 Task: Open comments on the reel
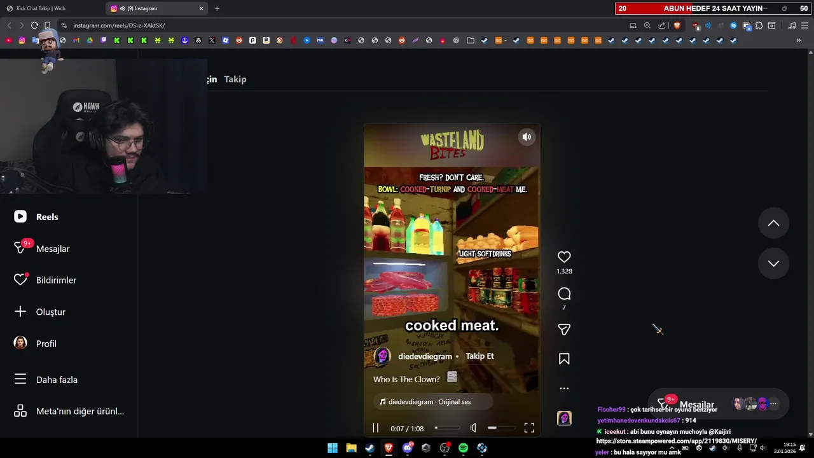pos(564,294)
